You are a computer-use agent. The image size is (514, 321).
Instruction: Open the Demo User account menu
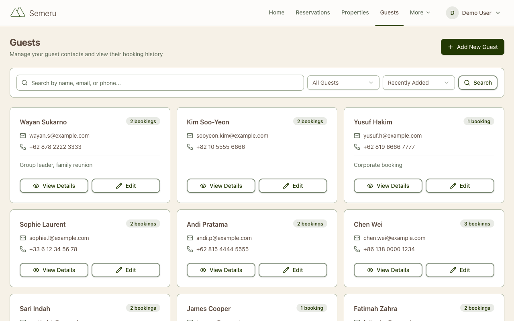click(473, 13)
